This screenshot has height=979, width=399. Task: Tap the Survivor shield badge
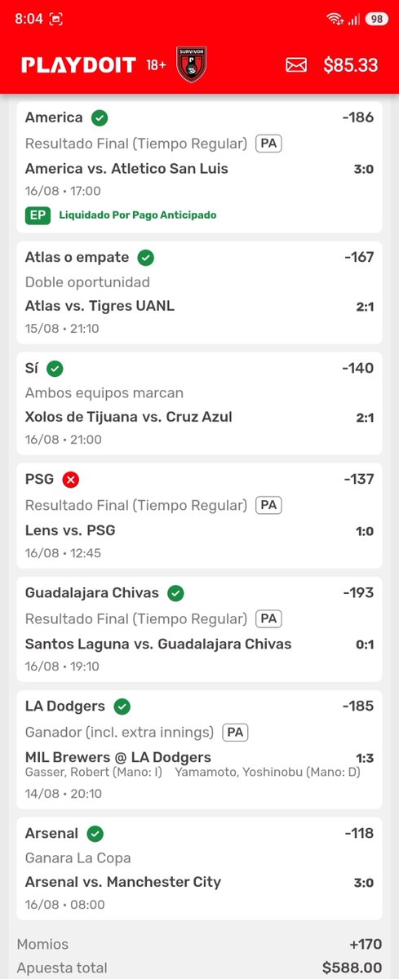192,64
